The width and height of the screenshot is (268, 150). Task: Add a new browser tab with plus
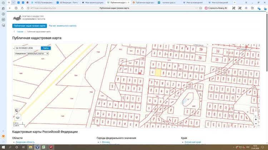234,2
